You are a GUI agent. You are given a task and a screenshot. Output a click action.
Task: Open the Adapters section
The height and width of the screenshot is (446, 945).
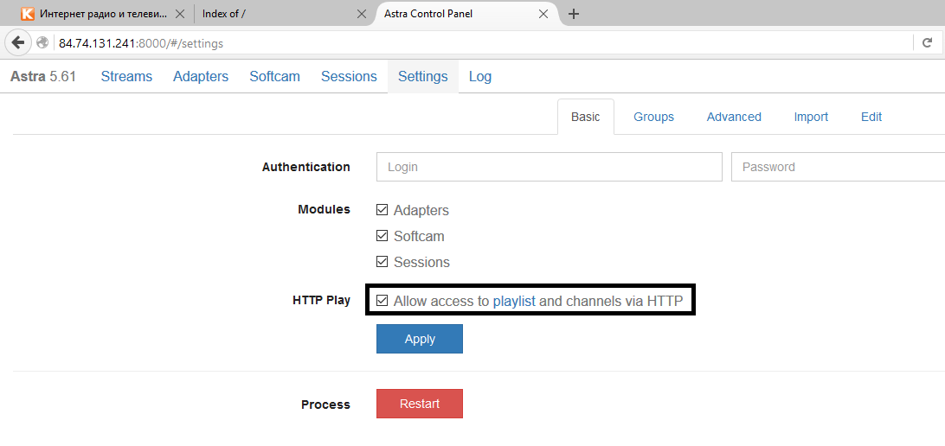tap(201, 76)
